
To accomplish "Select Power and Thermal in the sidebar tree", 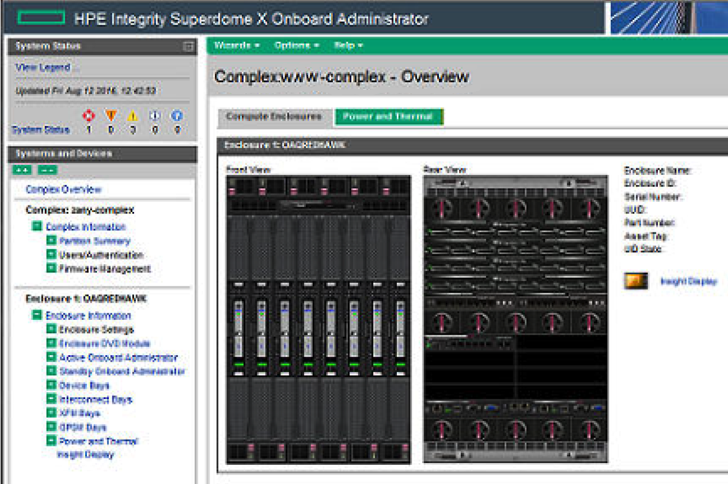I will 98,441.
